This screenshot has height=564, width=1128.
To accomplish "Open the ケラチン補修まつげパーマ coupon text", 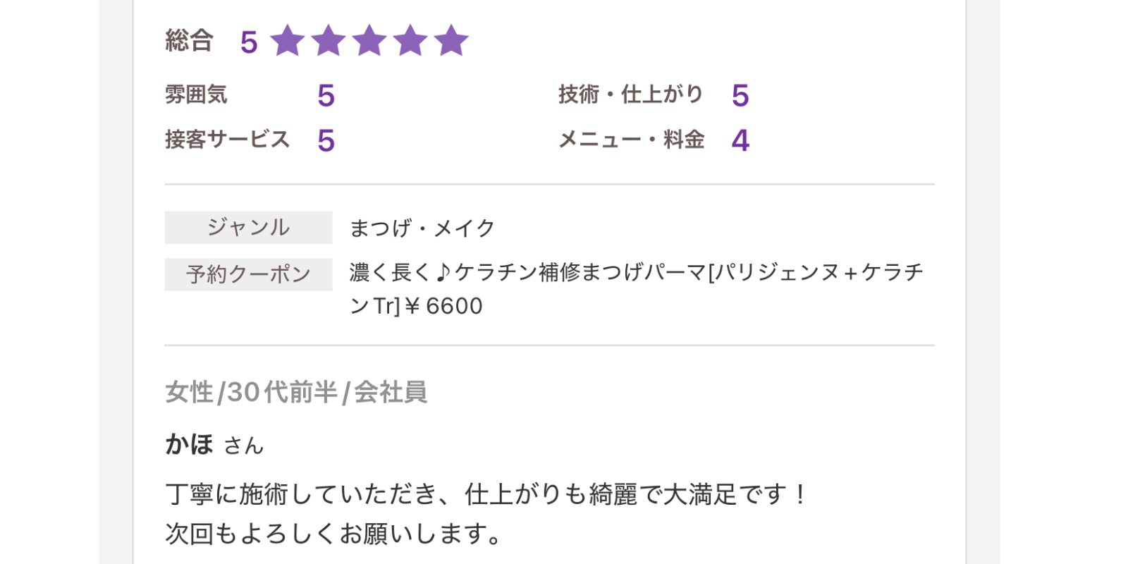I will 636,289.
